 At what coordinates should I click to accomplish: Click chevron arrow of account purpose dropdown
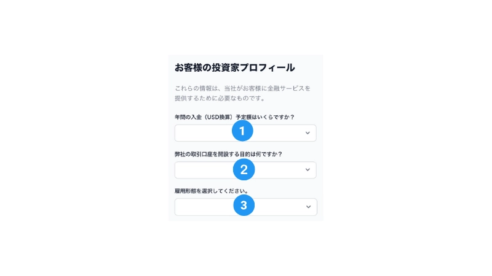click(307, 170)
